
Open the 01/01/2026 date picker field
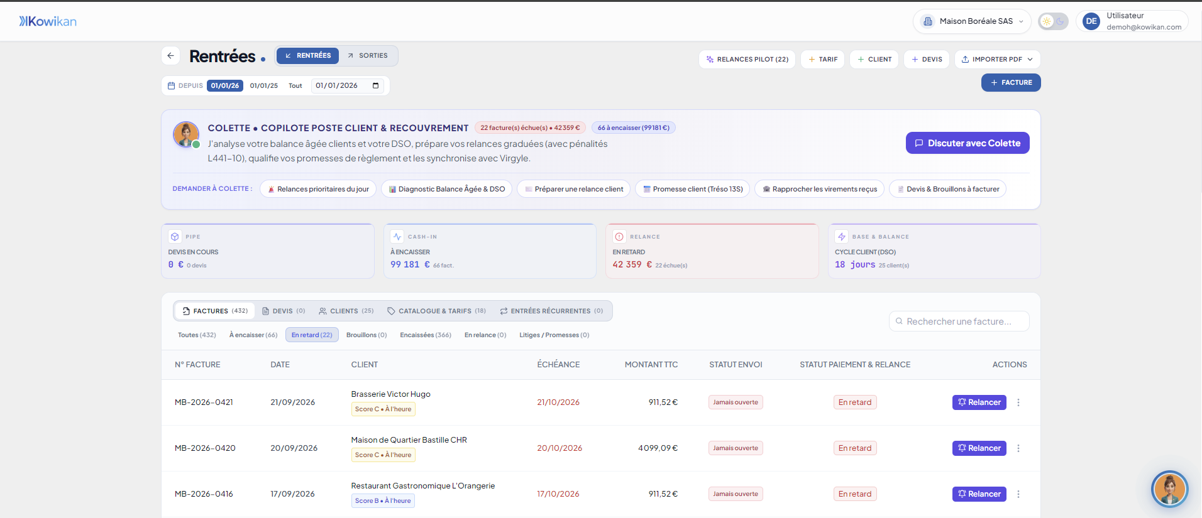coord(348,85)
